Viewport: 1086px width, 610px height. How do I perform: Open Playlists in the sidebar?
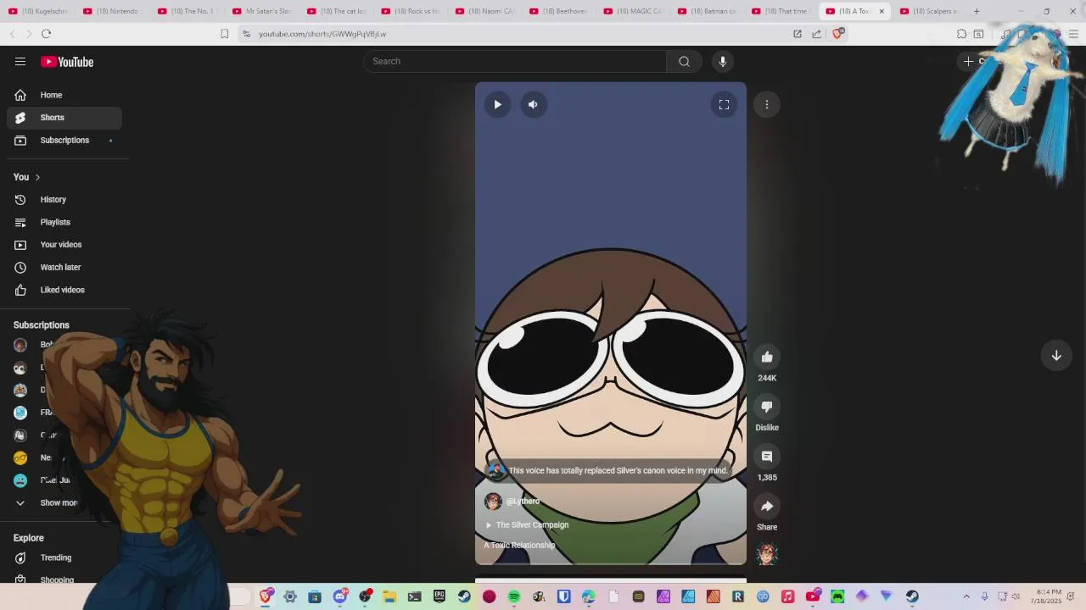[x=64, y=222]
